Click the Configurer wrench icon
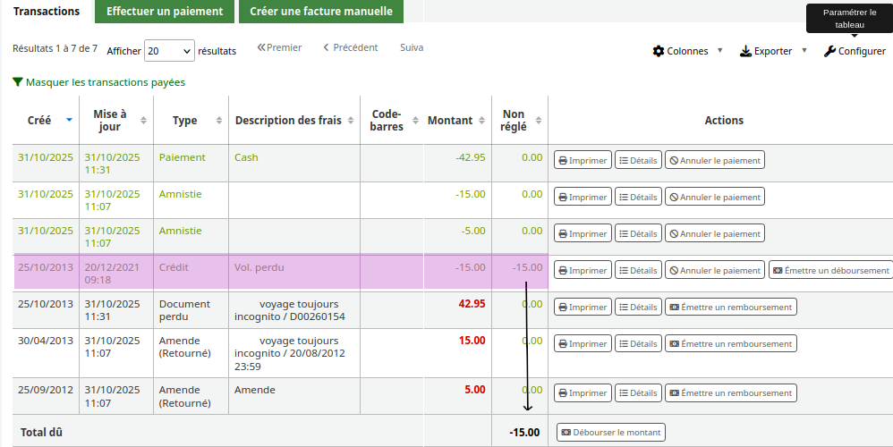The width and height of the screenshot is (893, 447). point(829,51)
